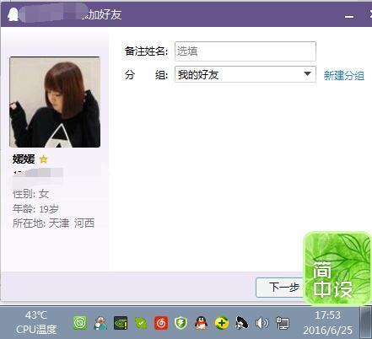The height and width of the screenshot is (339, 372).
Task: Click the 简中设 green leaf widget
Action: (337, 268)
